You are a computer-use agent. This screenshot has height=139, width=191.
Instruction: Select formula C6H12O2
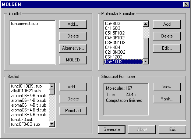pyautogui.click(x=123, y=57)
